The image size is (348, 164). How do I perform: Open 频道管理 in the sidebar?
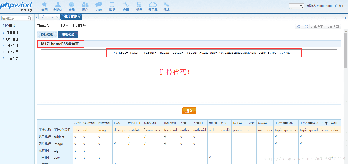(13, 33)
